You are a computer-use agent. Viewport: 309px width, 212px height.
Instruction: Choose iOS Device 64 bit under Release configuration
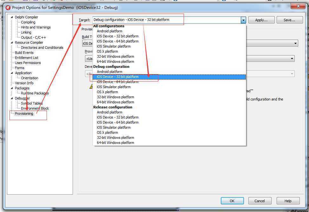(x=169, y=122)
